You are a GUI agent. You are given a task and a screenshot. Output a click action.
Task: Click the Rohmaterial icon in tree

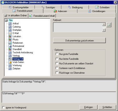click(10, 46)
